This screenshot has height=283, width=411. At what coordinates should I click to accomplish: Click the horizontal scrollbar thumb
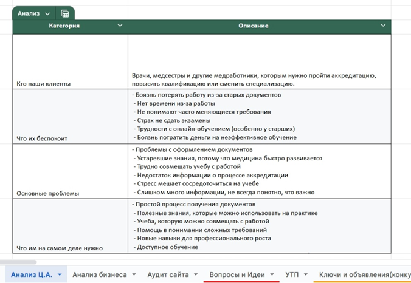18,262
